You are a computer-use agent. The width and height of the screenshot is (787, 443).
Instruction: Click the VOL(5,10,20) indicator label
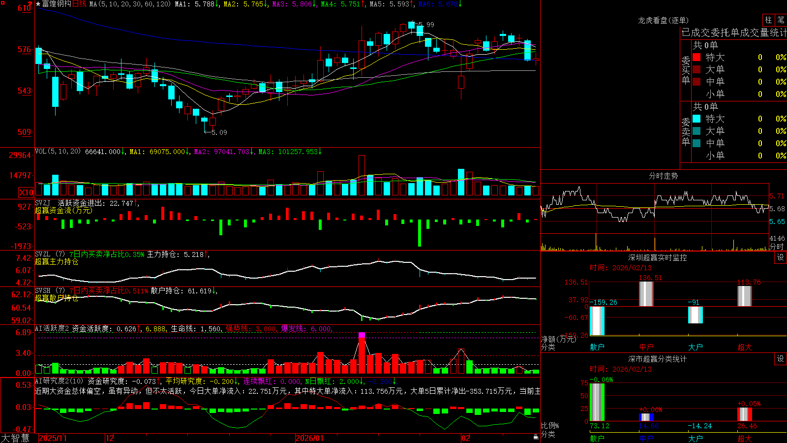coord(58,152)
